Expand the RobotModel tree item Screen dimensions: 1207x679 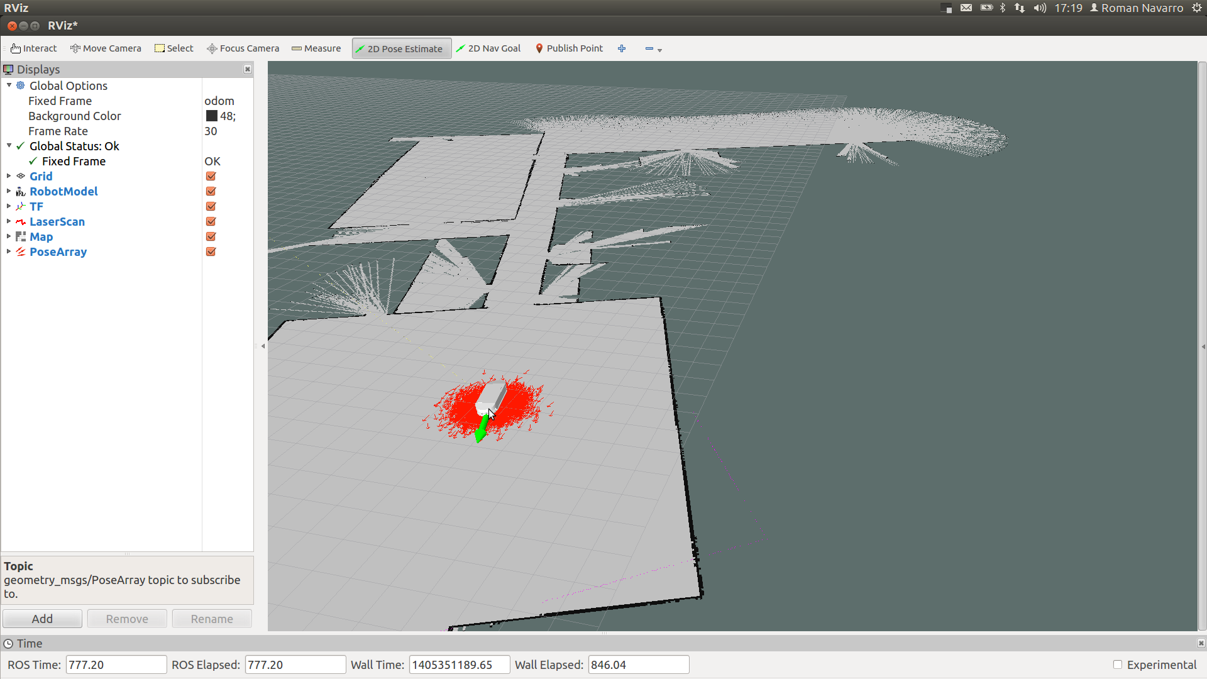tap(9, 191)
